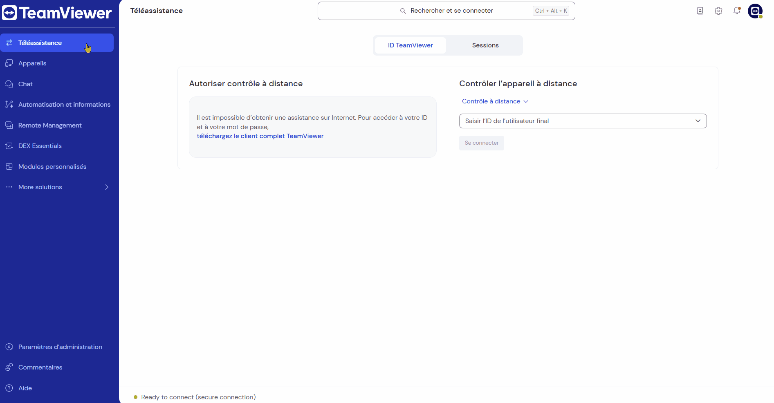The height and width of the screenshot is (403, 774).
Task: Open the Commentaires page
Action: [x=57, y=367]
